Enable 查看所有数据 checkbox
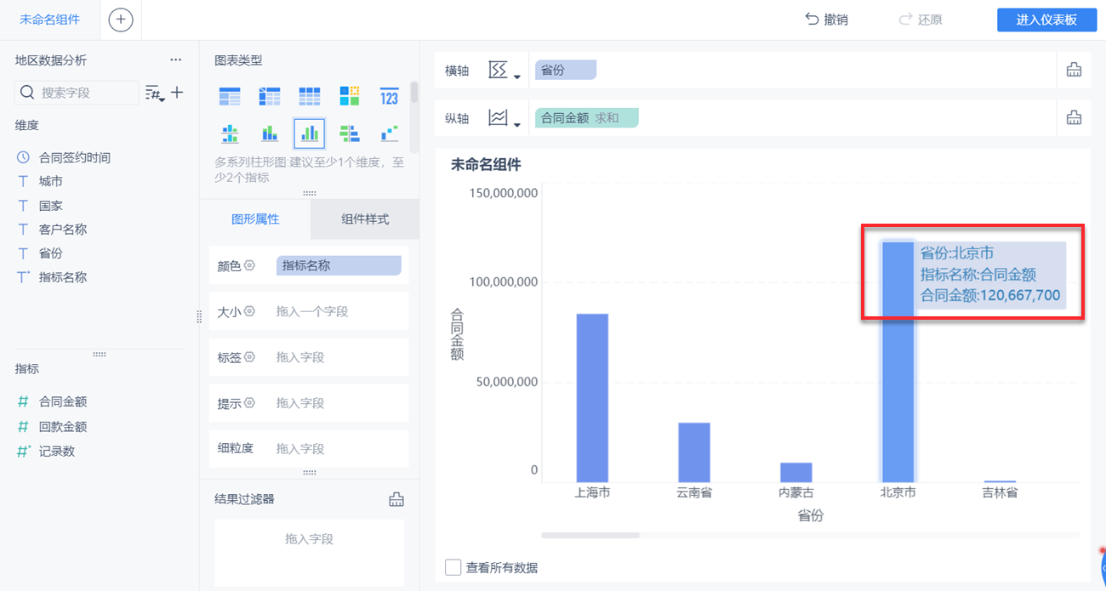The width and height of the screenshot is (1106, 591). [x=453, y=567]
